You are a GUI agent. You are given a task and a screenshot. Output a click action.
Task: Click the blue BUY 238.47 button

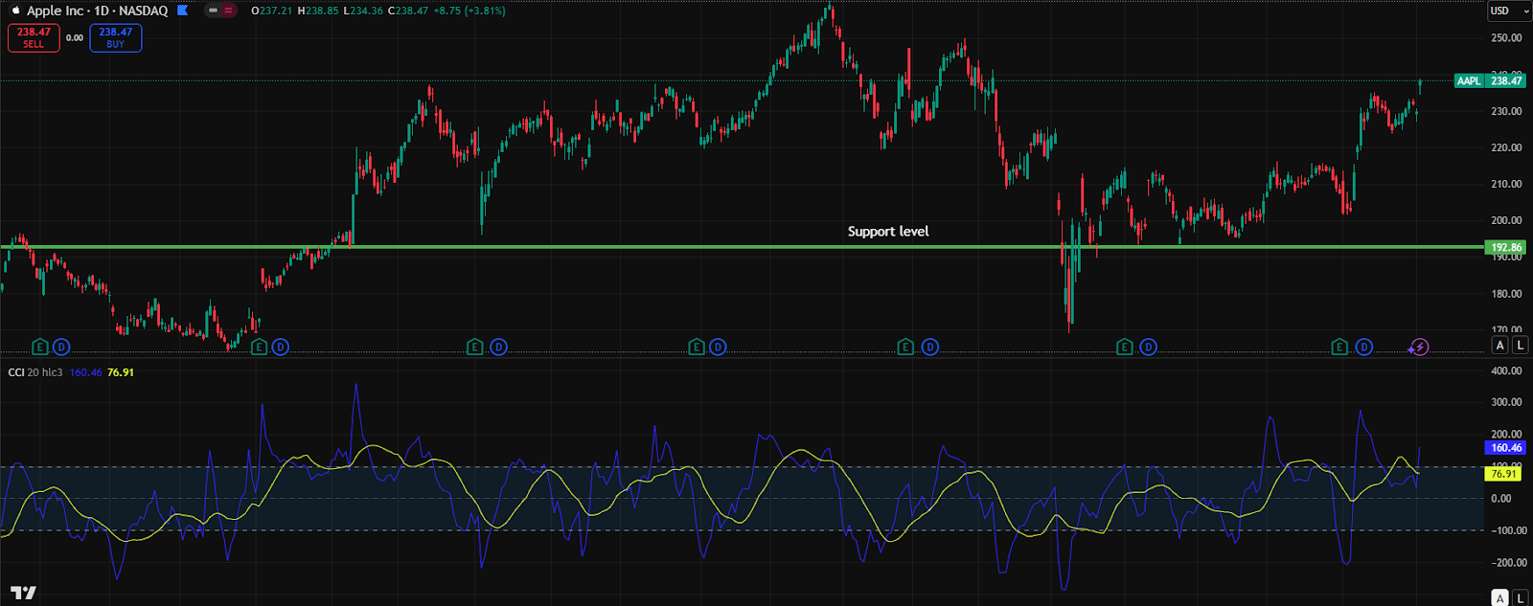[115, 37]
